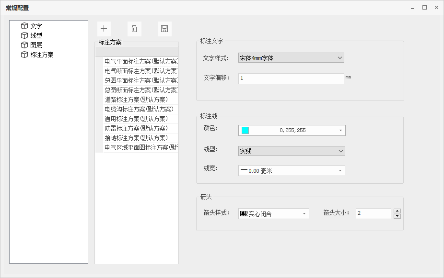Select the 图层 cube icon in tree

pyautogui.click(x=24, y=45)
